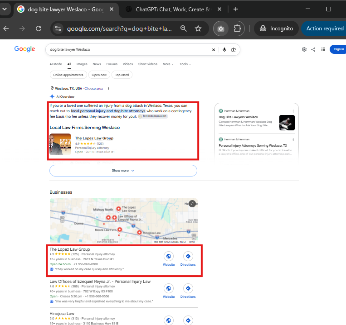
Task: Open The Lopez Law Group link in AI Overview
Action: 94,138
